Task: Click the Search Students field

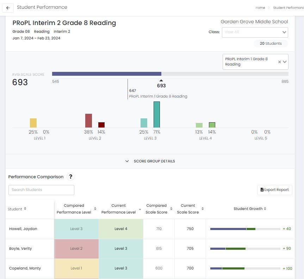Action: (x=41, y=190)
